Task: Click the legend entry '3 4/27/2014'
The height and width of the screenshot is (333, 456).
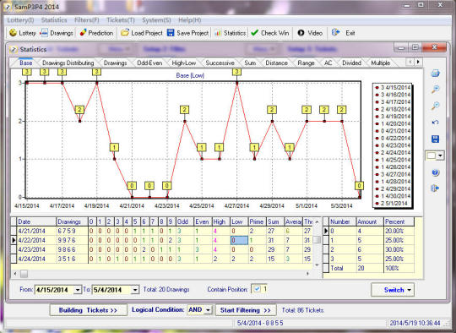Action: [393, 174]
